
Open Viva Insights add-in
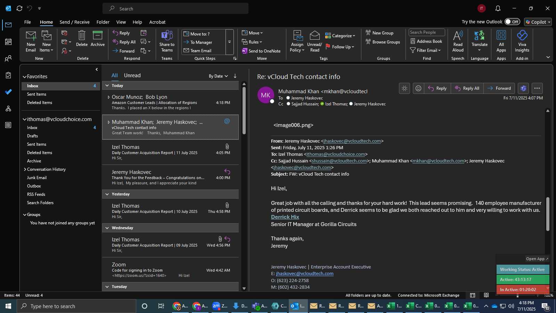(x=522, y=41)
